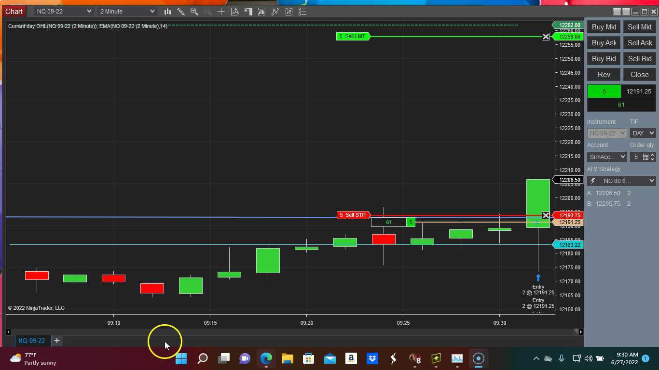659x370 pixels.
Task: Cancel the Sell STP order via its X
Action: pos(546,215)
